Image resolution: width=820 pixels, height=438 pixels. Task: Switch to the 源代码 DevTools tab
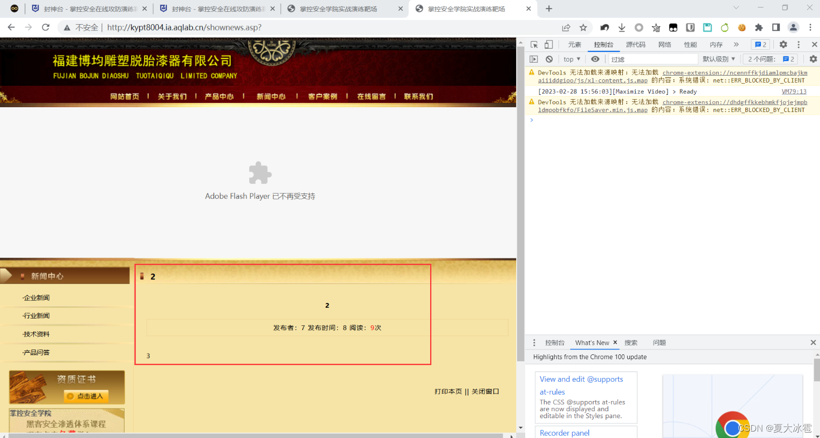click(636, 44)
